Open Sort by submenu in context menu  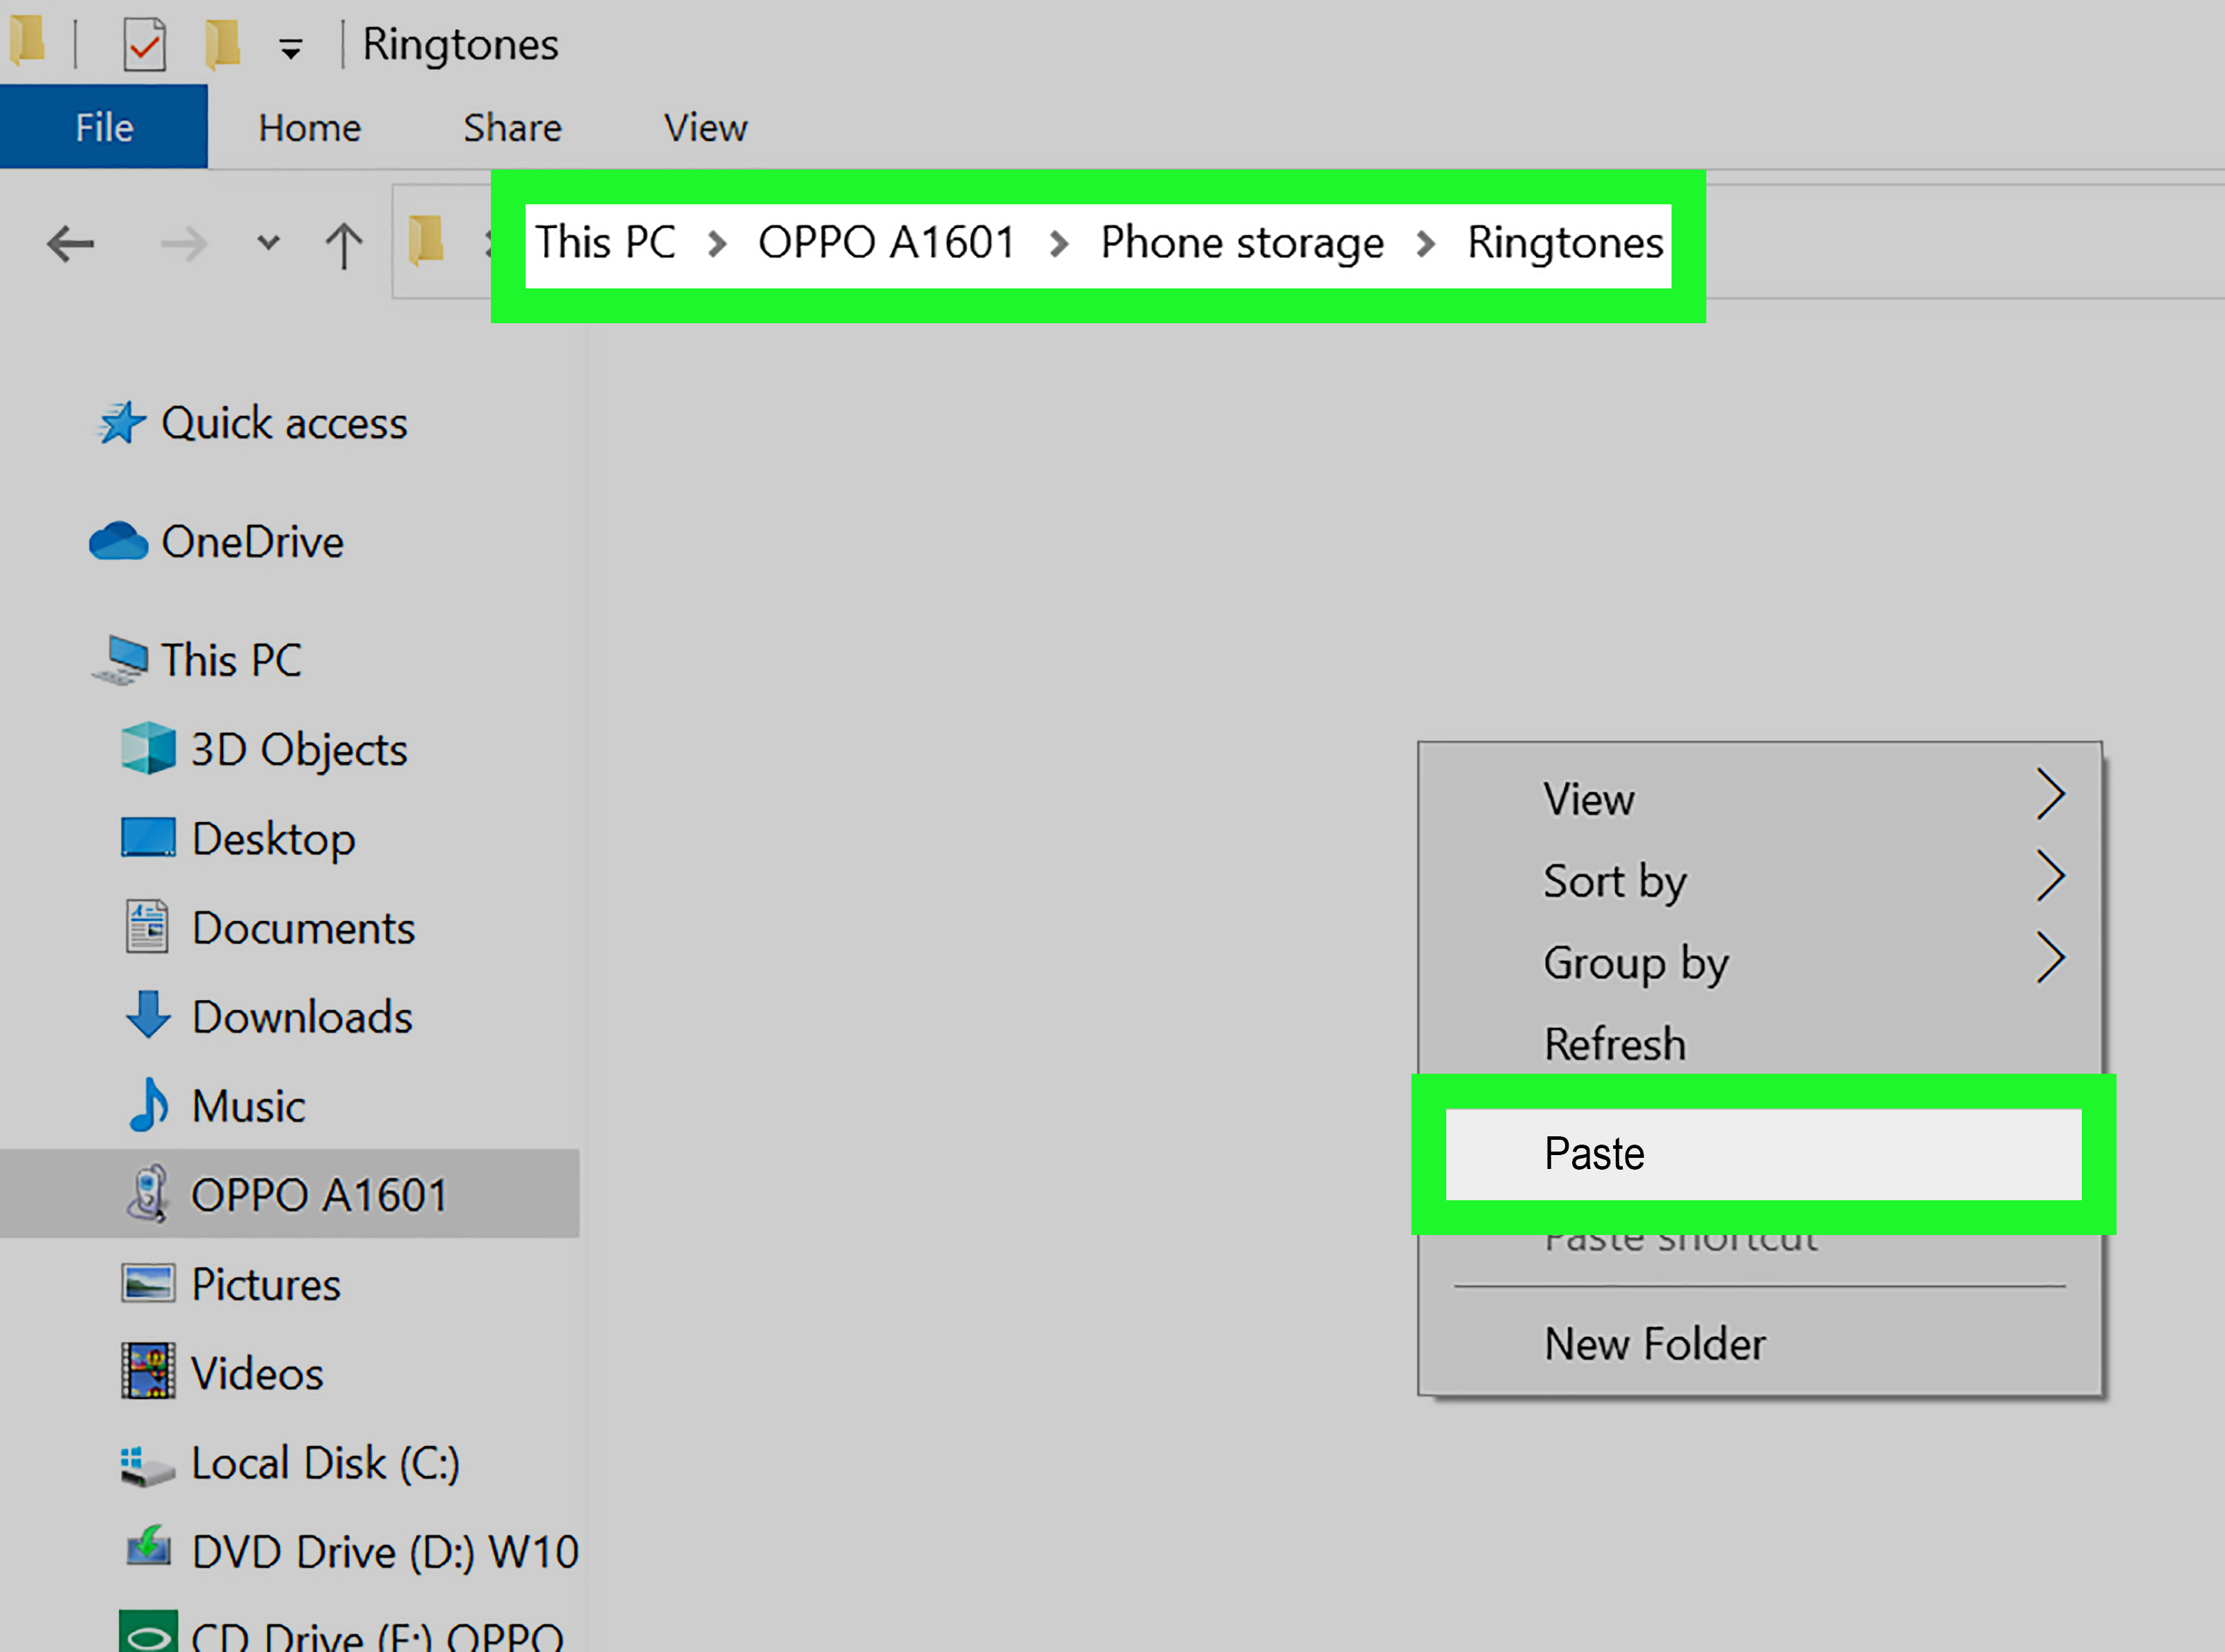click(x=1760, y=880)
